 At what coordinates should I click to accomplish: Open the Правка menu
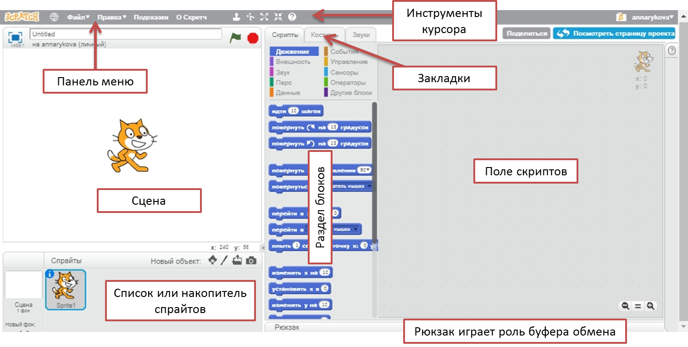point(112,17)
